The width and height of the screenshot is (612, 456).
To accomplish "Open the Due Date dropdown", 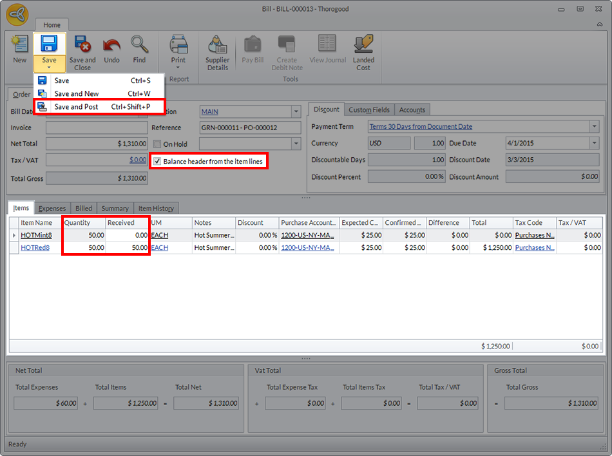I will tap(594, 144).
